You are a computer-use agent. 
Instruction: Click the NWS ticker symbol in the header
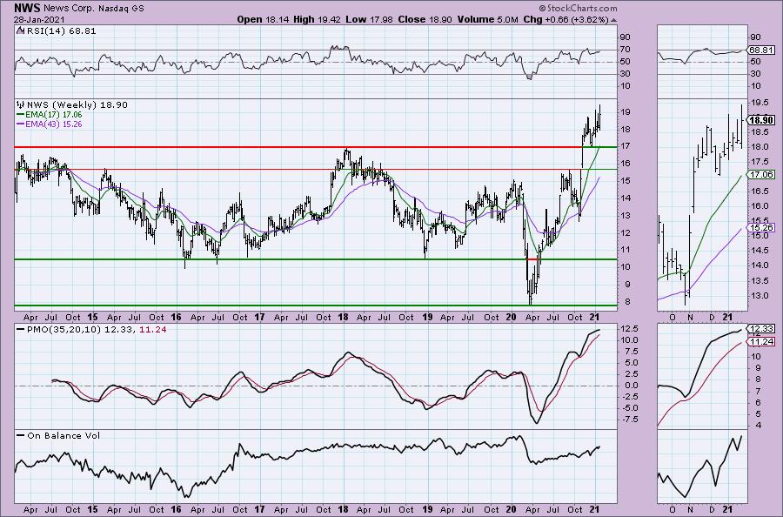28,8
